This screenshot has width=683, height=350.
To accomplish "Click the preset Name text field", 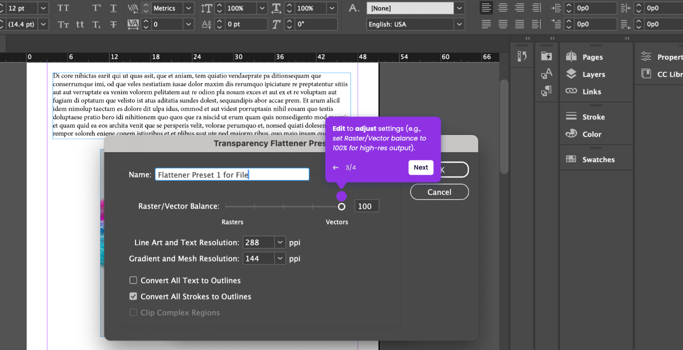I will pyautogui.click(x=232, y=174).
